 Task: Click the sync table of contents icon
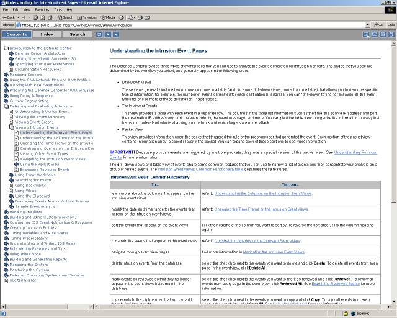point(99,35)
